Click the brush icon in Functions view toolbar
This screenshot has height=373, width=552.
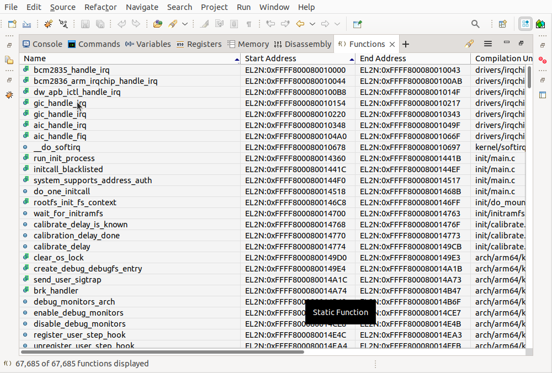click(x=469, y=44)
